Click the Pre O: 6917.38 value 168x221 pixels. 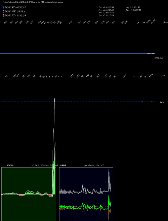click(106, 7)
